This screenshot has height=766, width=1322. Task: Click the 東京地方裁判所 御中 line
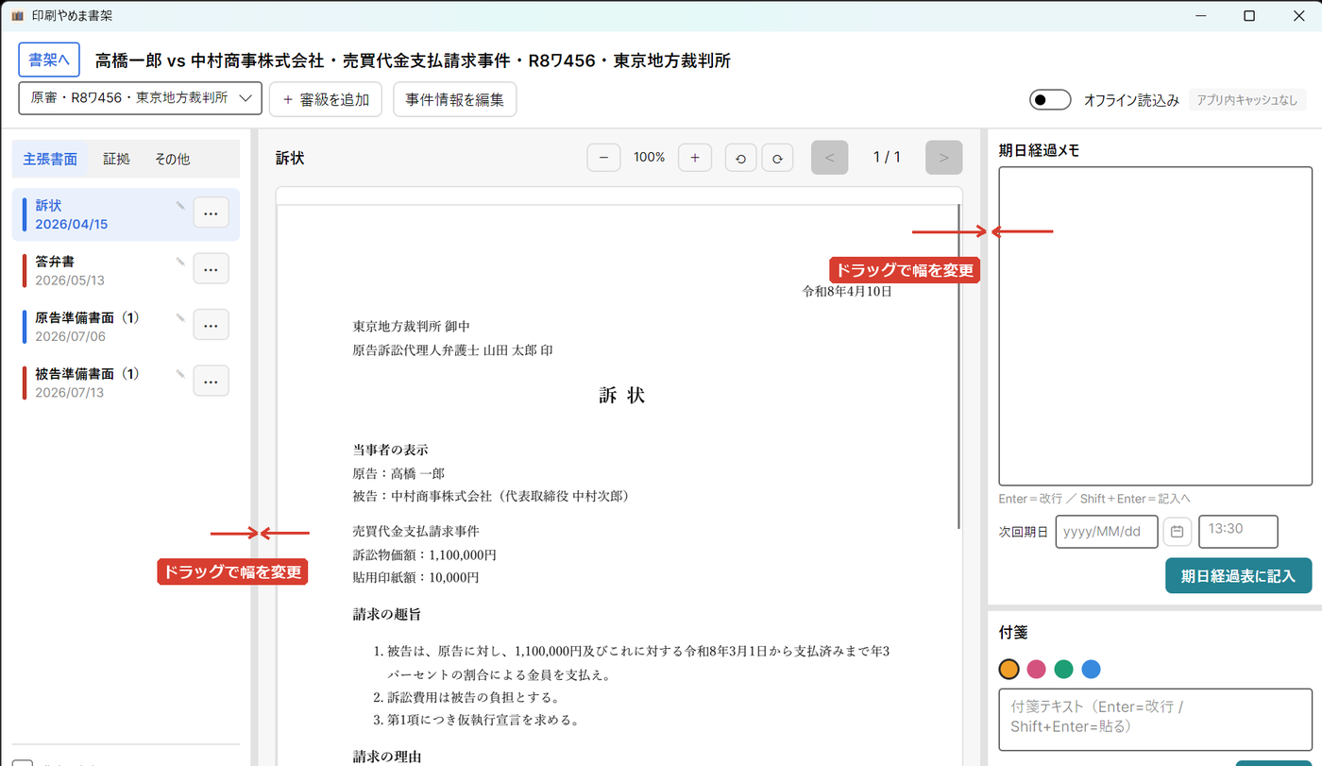[x=412, y=327]
